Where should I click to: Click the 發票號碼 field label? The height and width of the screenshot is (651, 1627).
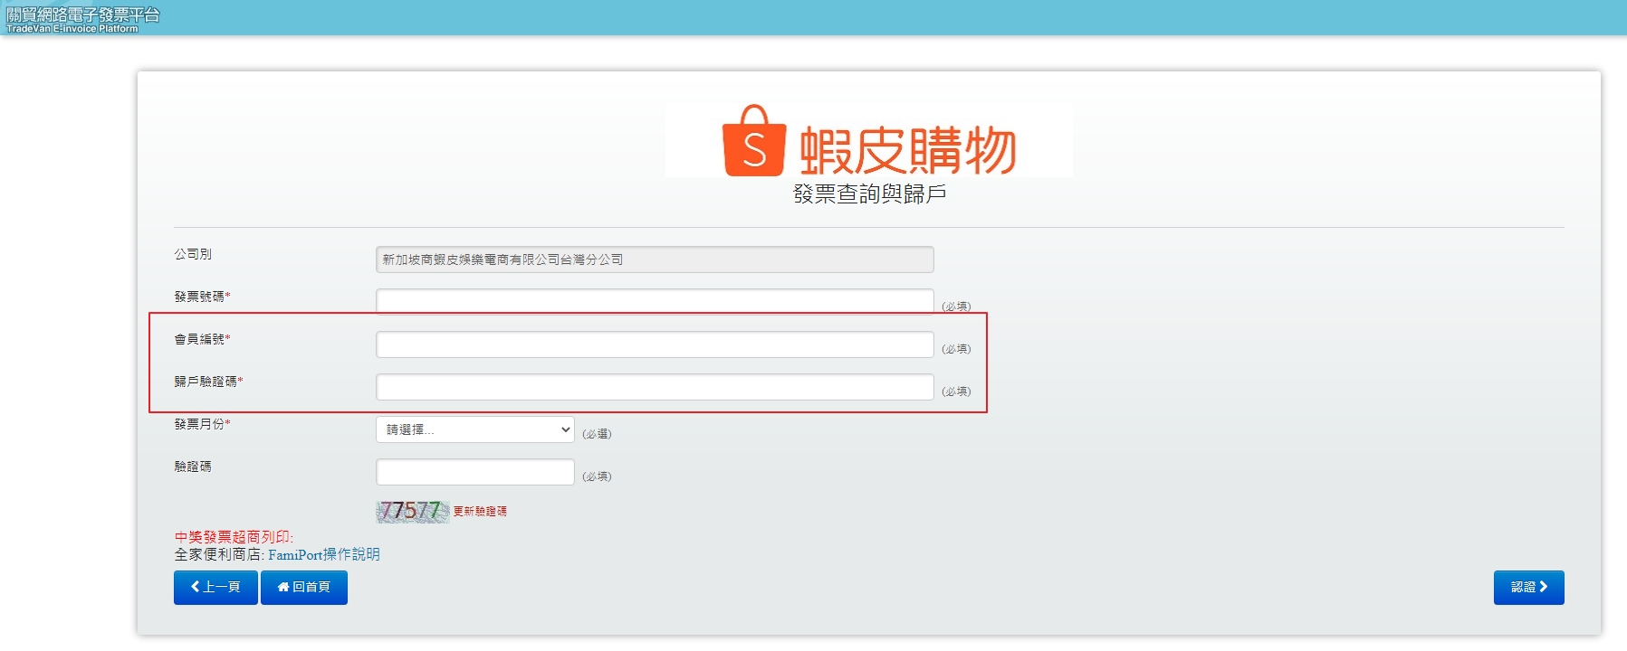(x=201, y=297)
